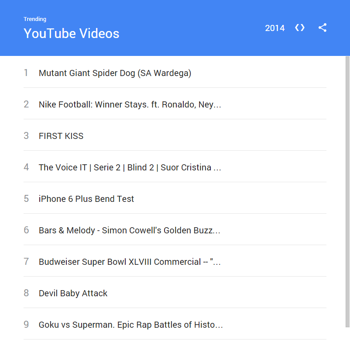Click the YouTube Videos heading
350x357 pixels.
pyautogui.click(x=71, y=34)
